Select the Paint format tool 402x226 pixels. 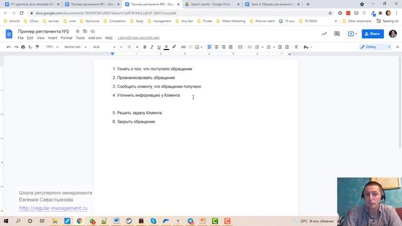(x=37, y=47)
